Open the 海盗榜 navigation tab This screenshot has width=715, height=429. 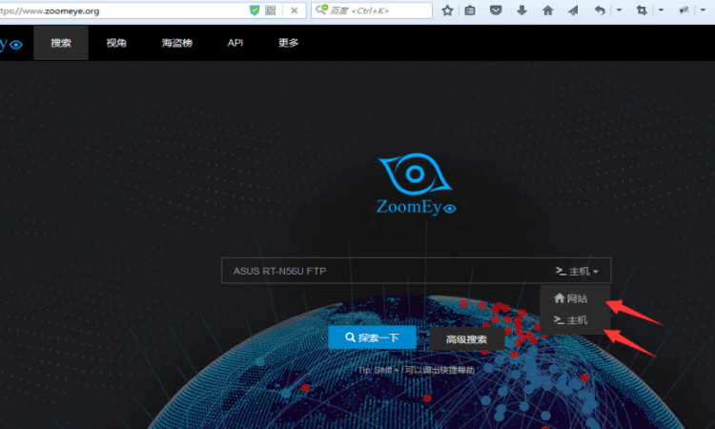pos(177,43)
